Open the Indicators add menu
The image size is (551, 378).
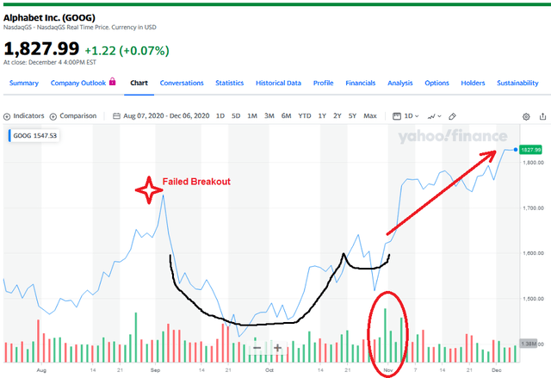click(24, 115)
